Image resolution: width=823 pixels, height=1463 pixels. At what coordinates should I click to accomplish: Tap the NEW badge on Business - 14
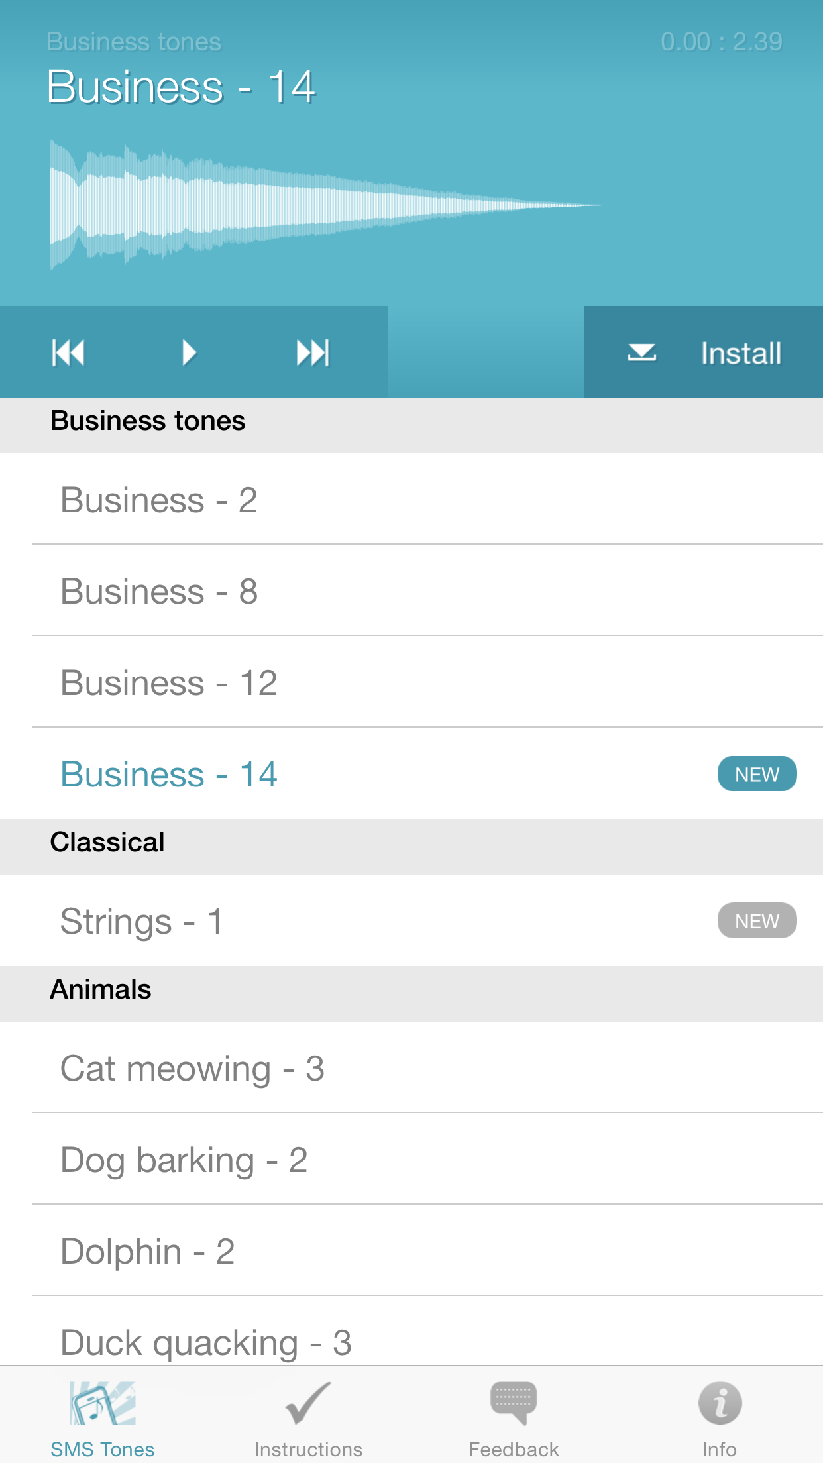tap(757, 774)
